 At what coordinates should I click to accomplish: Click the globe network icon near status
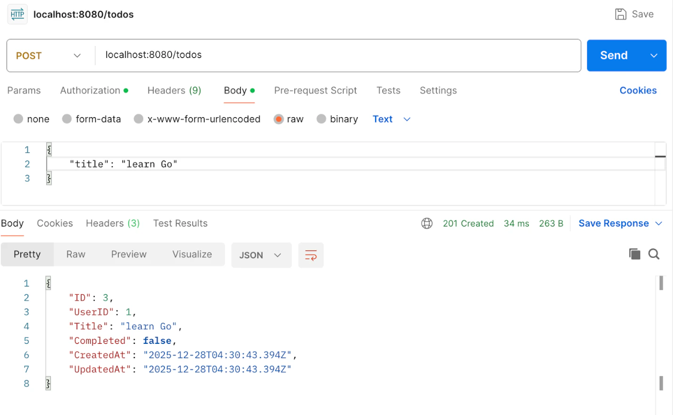427,223
